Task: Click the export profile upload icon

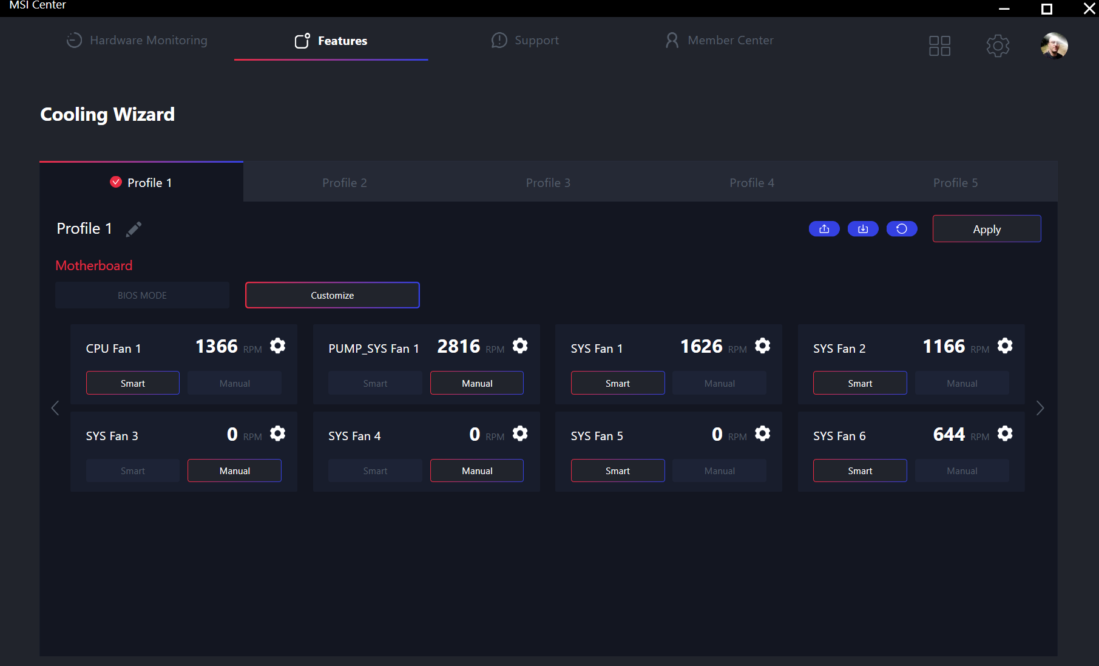Action: click(x=824, y=229)
